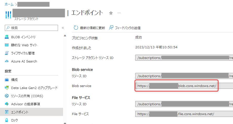Click the Advisor の推奨事項 icon
The image size is (233, 124).
tap(7, 104)
